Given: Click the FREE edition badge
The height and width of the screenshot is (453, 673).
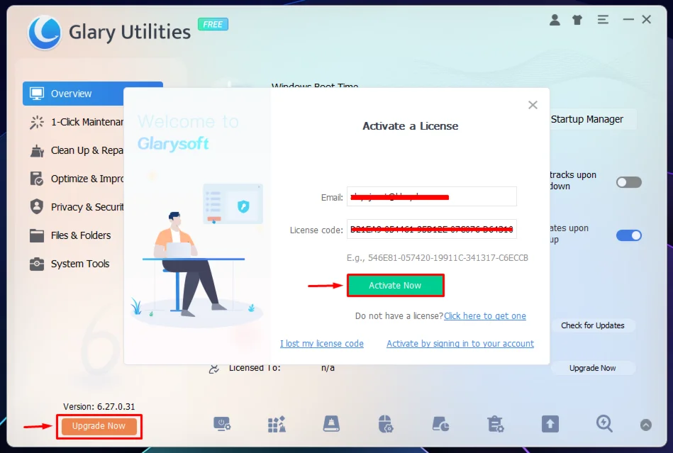Looking at the screenshot, I should 213,24.
